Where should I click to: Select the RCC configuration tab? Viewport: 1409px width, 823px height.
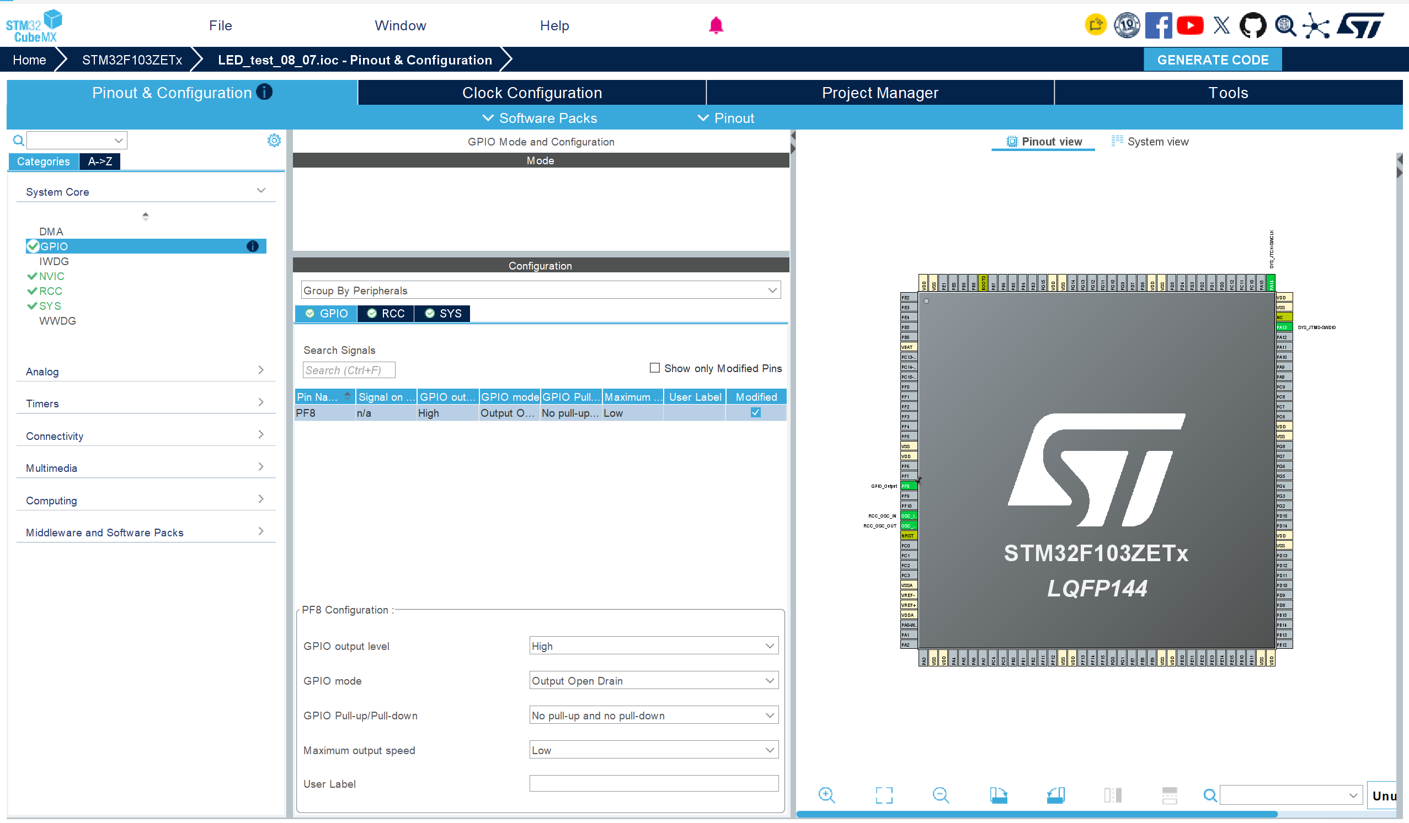[386, 314]
